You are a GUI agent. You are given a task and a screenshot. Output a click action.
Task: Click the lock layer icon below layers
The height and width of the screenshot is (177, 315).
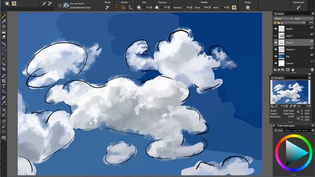point(293,70)
